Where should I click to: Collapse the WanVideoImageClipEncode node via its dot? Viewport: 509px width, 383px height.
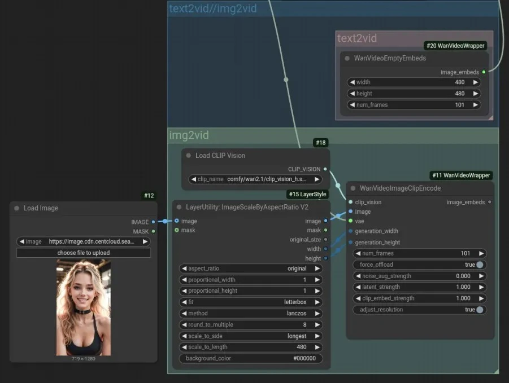(353, 188)
